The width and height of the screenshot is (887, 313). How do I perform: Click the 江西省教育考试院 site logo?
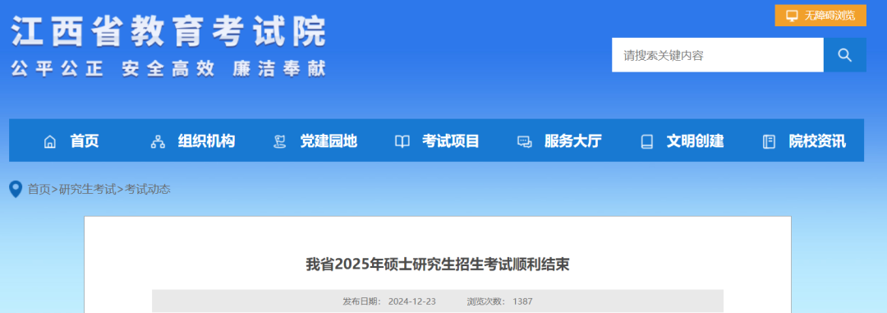168,46
